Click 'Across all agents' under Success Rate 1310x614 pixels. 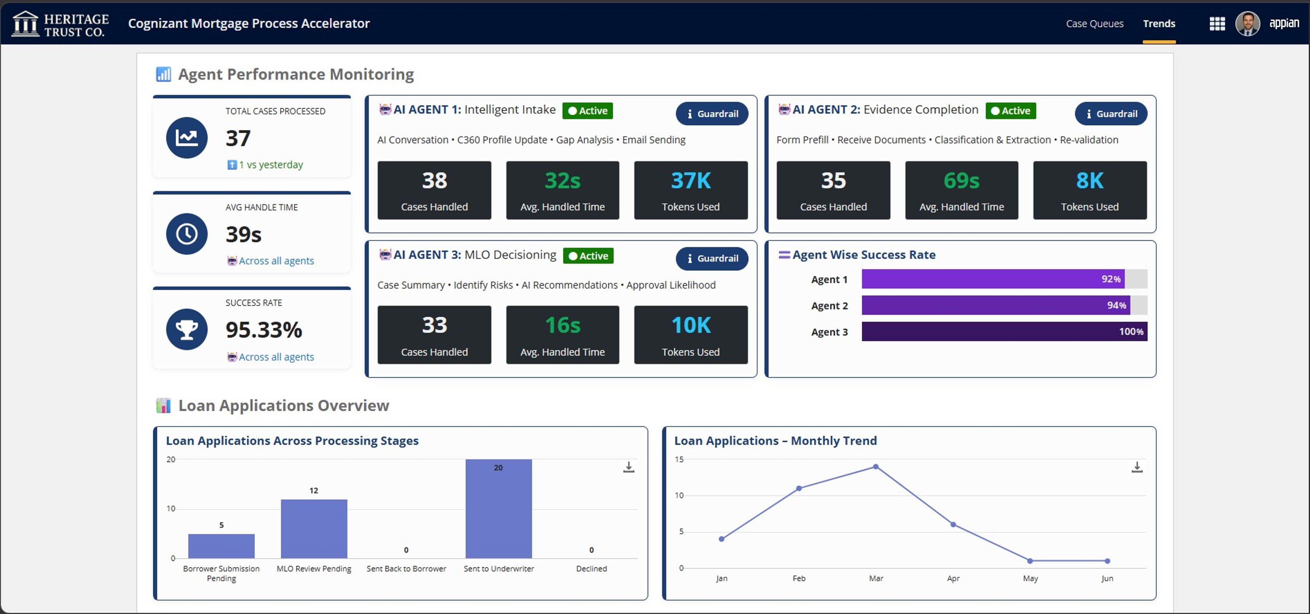[276, 357]
